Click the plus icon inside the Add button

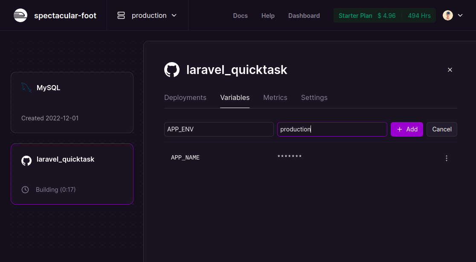399,129
